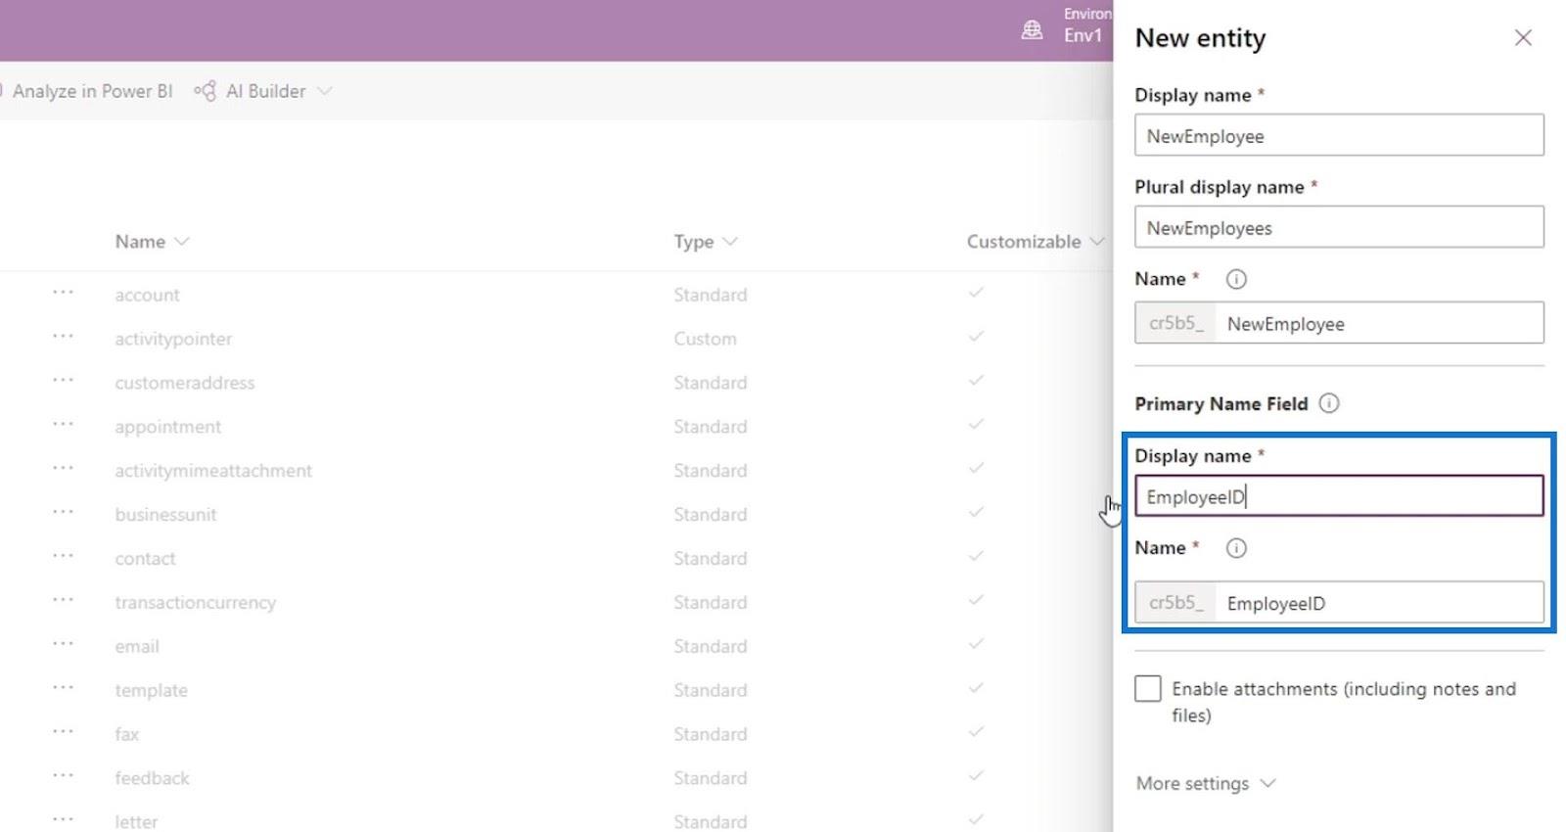Open the customeraddress entity

[184, 383]
